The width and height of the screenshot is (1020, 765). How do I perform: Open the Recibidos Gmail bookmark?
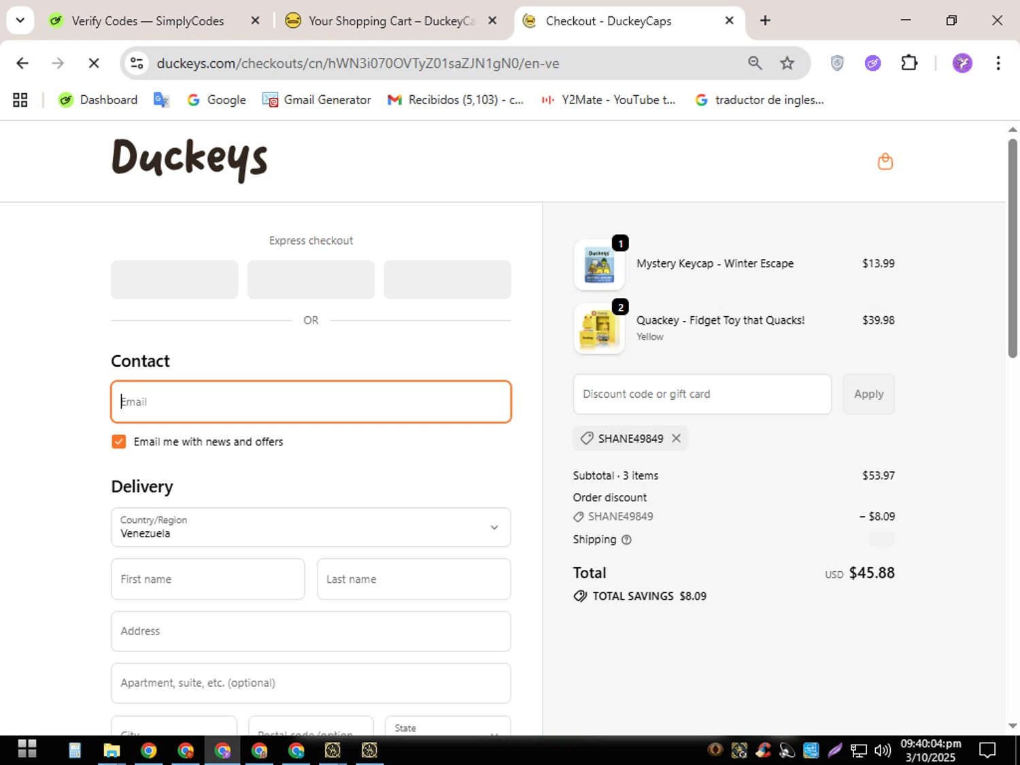pos(456,100)
